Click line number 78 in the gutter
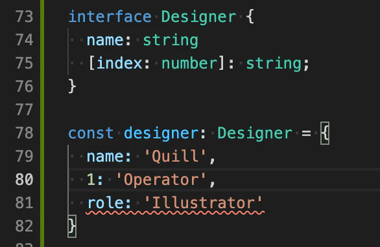 pos(24,133)
